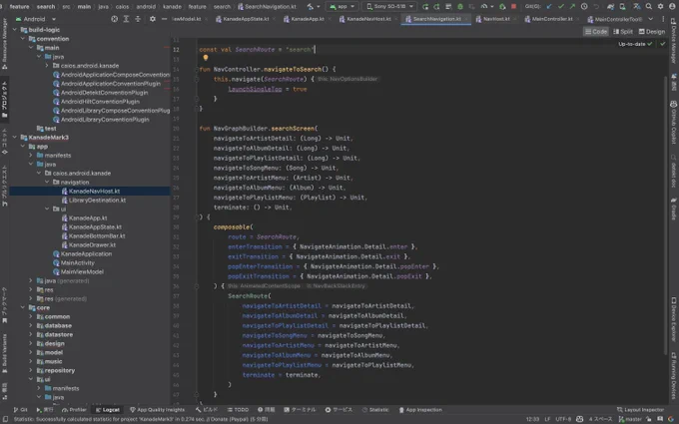This screenshot has width=679, height=424.
Task: Click the editor vertical scrollbar
Action: [666, 216]
